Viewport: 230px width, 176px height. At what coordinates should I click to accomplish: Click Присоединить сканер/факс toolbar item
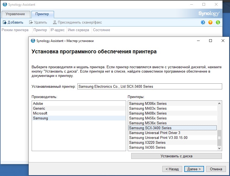point(77,22)
